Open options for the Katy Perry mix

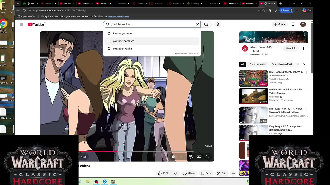click(307, 109)
